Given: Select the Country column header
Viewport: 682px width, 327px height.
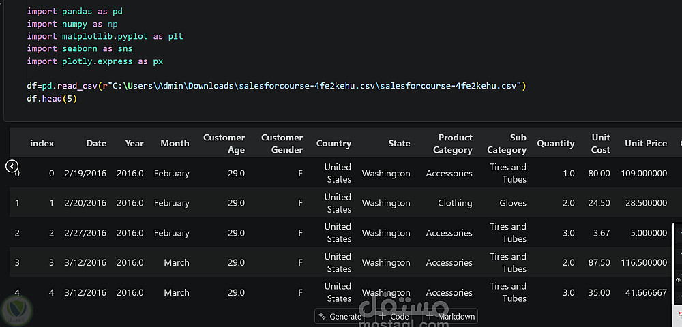Looking at the screenshot, I should click(333, 143).
